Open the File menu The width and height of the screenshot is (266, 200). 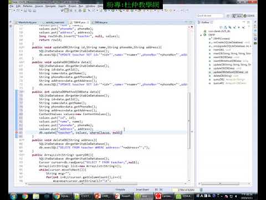[x=12, y=6]
